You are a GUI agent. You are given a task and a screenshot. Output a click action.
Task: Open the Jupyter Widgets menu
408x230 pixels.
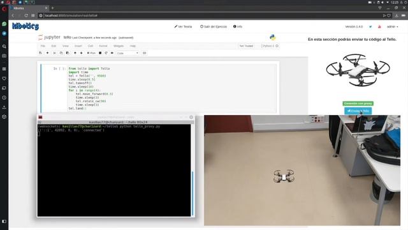pos(119,46)
